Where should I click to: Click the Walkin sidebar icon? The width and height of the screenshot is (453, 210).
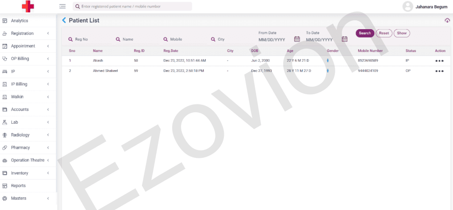tap(4, 97)
